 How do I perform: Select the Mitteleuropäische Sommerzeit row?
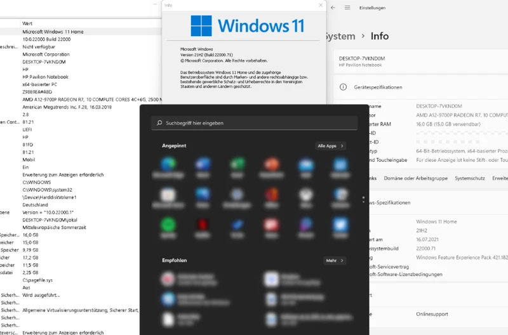point(54,228)
